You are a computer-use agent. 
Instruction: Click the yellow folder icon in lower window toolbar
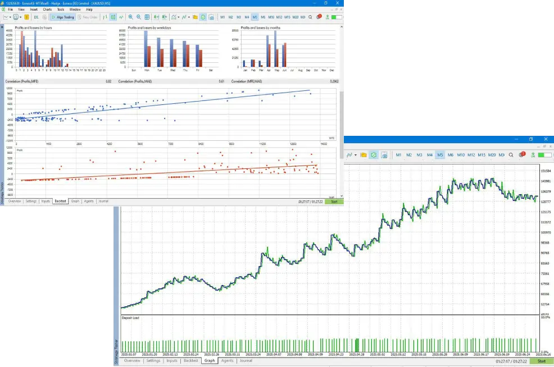coord(364,155)
